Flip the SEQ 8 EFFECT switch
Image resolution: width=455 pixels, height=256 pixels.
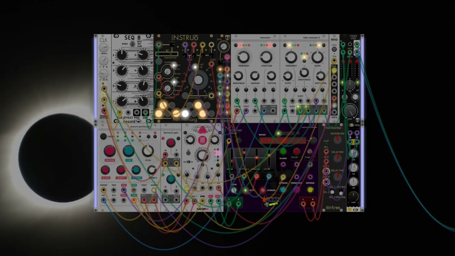click(133, 43)
